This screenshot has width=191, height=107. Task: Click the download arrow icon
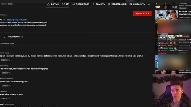pos(93,4)
